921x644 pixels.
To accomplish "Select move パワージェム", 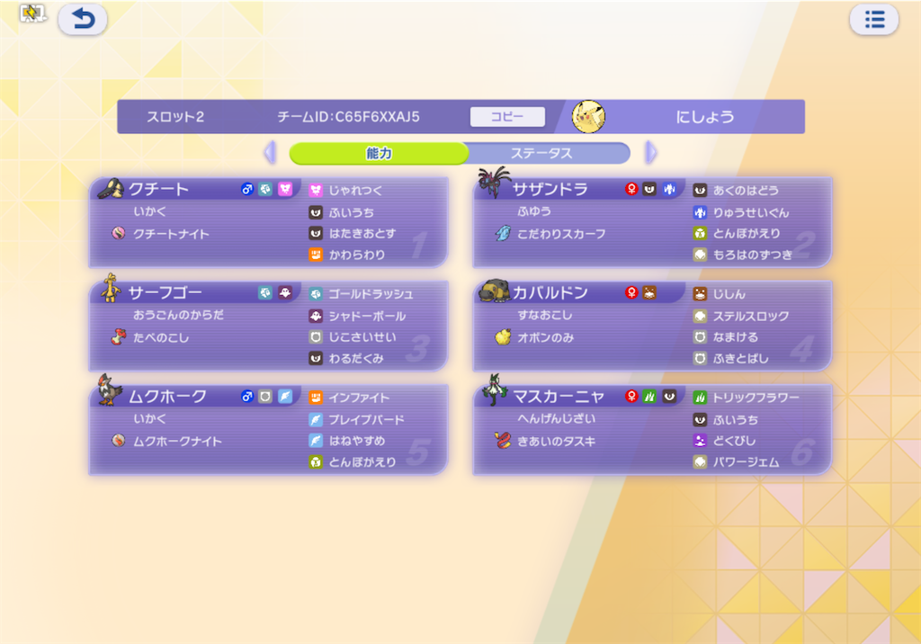I will 746,461.
